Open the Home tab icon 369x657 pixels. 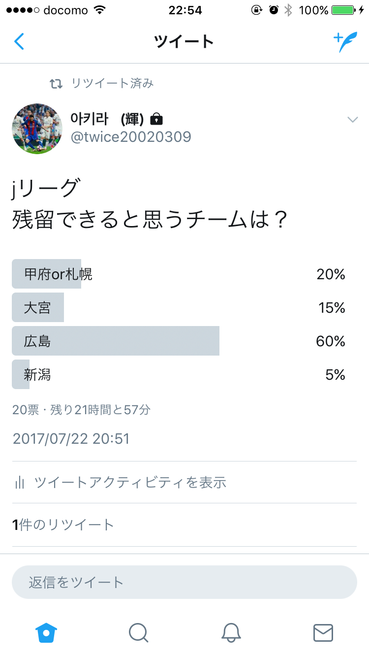46,632
